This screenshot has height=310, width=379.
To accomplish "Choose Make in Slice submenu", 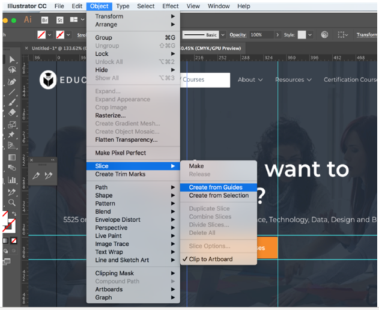I will pos(219,166).
